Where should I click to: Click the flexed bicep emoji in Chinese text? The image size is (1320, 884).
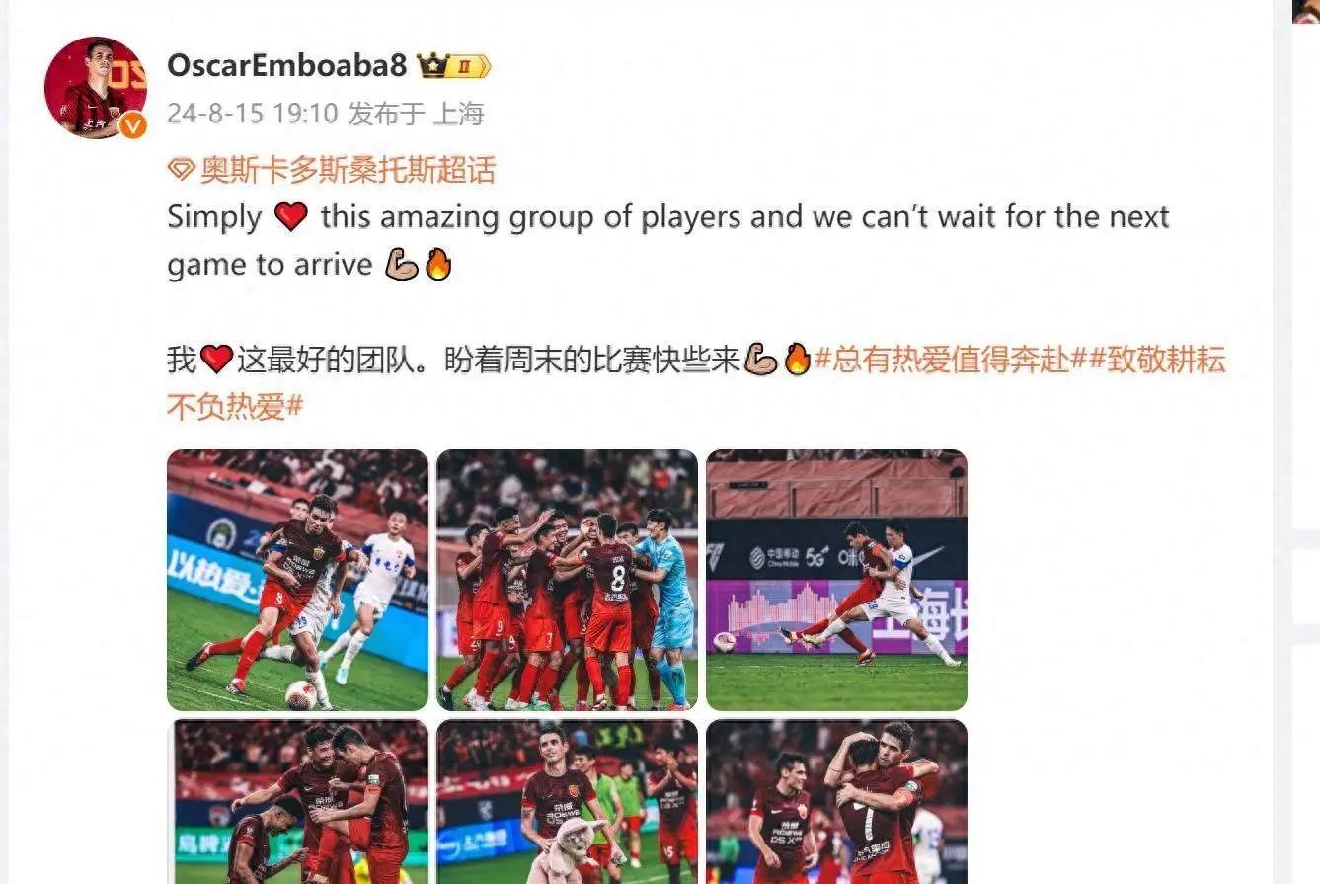click(760, 361)
